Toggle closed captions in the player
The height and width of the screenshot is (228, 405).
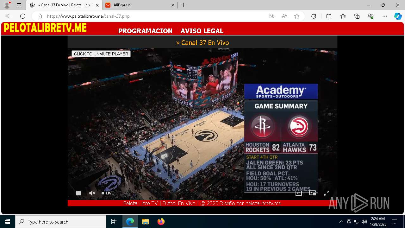coord(299,193)
